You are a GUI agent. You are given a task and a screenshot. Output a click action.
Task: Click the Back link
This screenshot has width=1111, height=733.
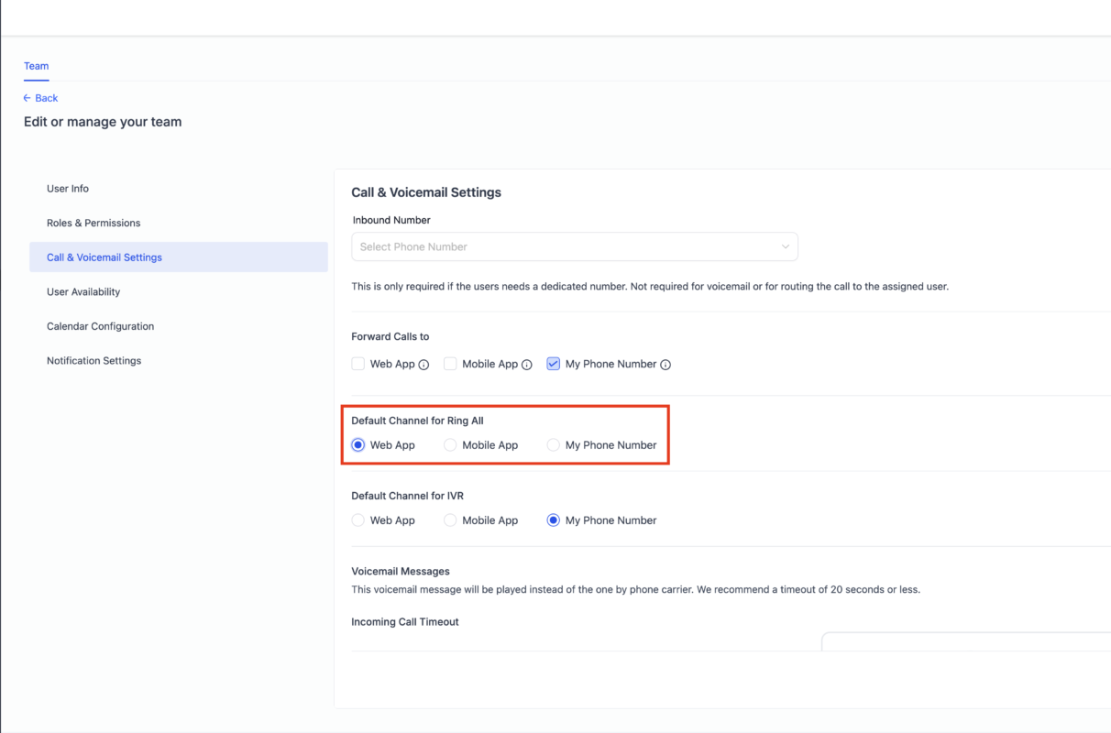click(x=46, y=98)
